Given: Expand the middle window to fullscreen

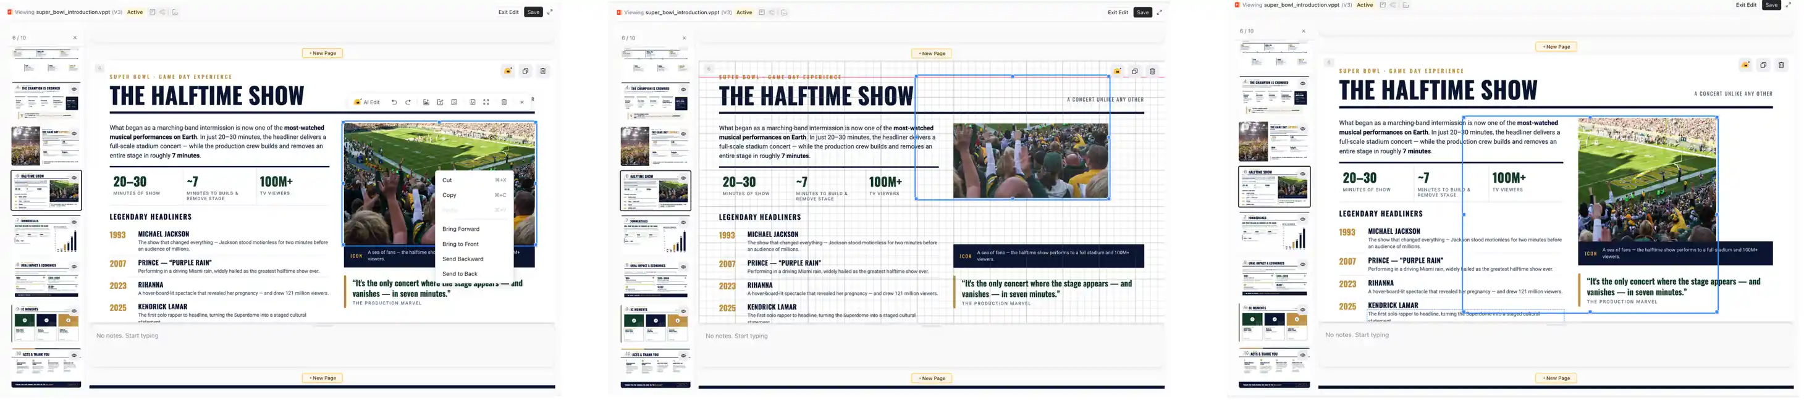Looking at the screenshot, I should pyautogui.click(x=1159, y=12).
